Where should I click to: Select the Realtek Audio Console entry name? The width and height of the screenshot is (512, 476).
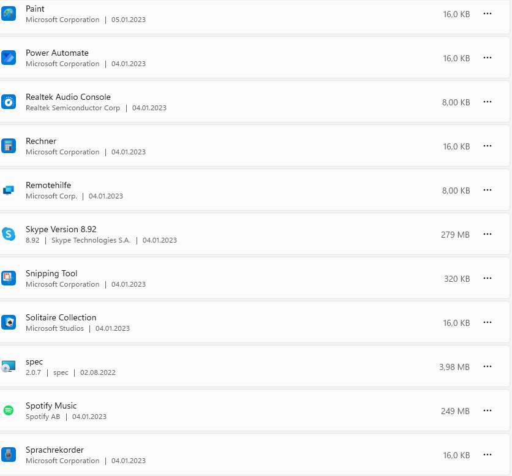click(x=68, y=97)
